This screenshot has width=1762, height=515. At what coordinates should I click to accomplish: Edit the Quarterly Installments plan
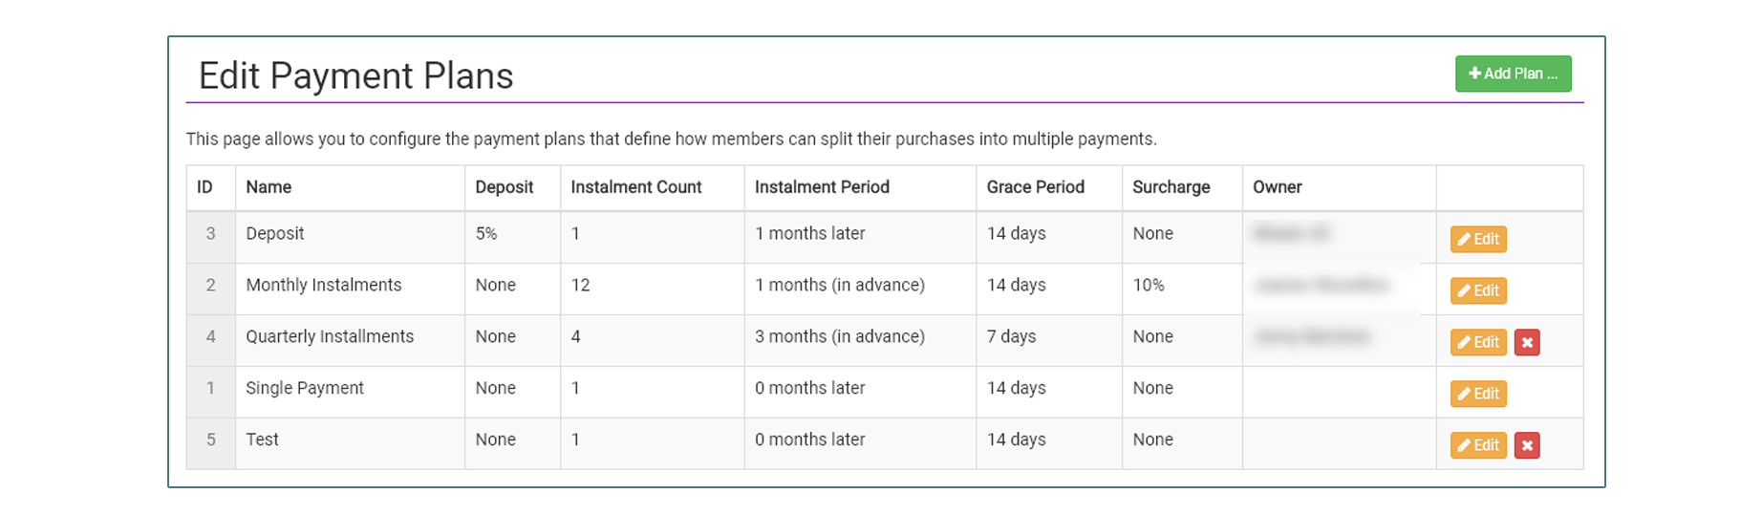tap(1478, 342)
